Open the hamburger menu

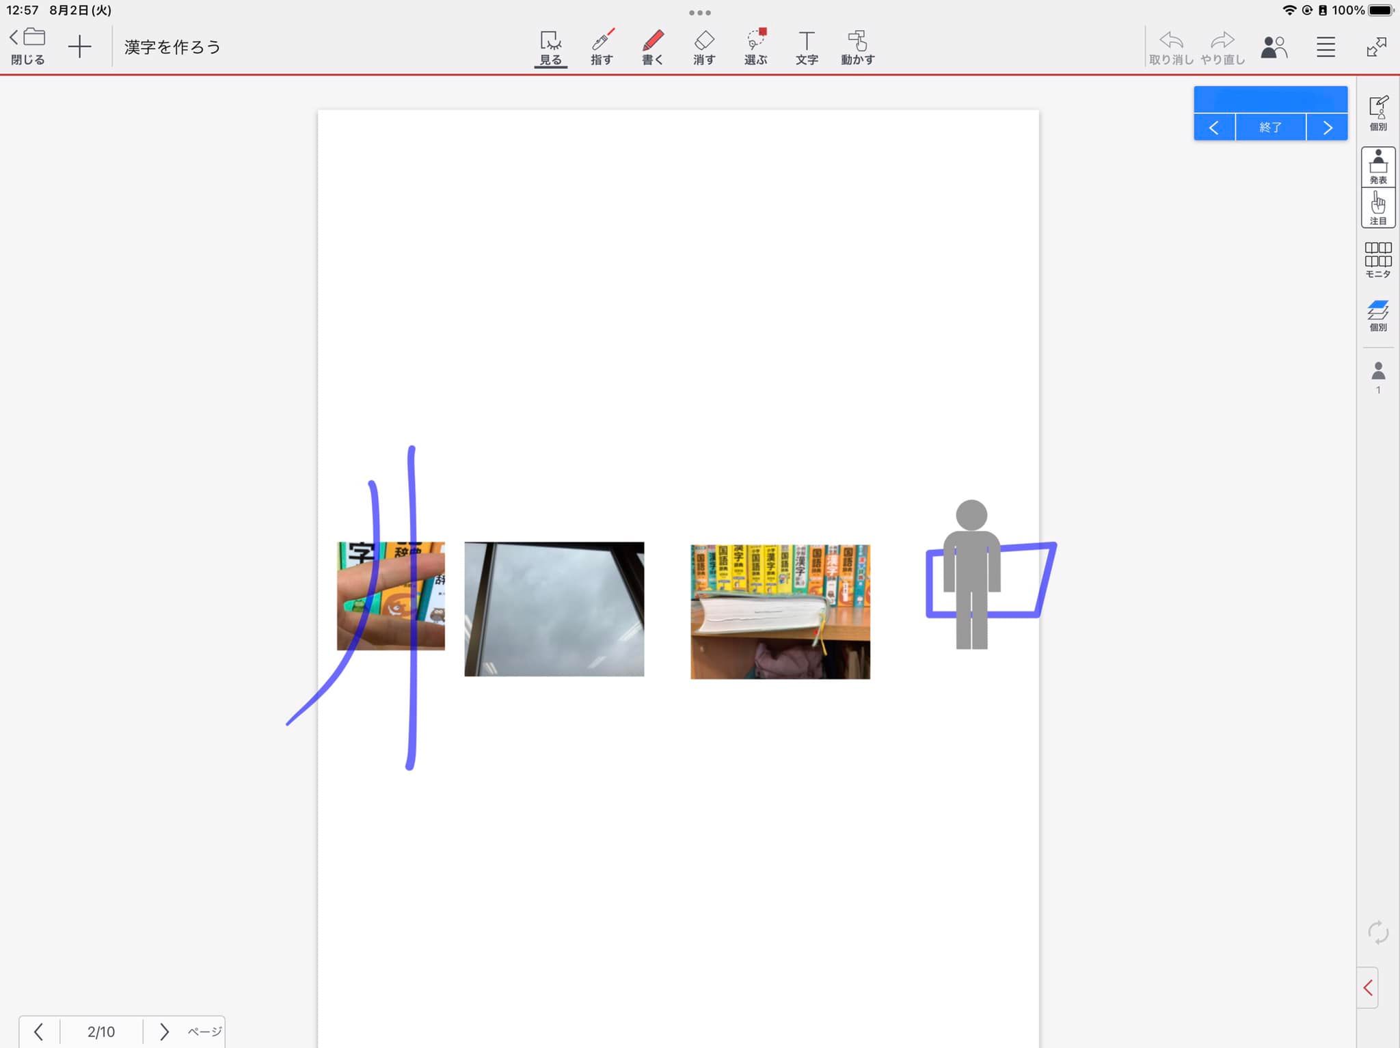[x=1325, y=47]
